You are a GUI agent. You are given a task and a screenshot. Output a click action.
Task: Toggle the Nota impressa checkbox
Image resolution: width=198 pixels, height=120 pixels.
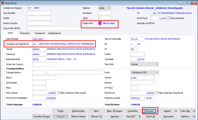pyautogui.click(x=169, y=18)
